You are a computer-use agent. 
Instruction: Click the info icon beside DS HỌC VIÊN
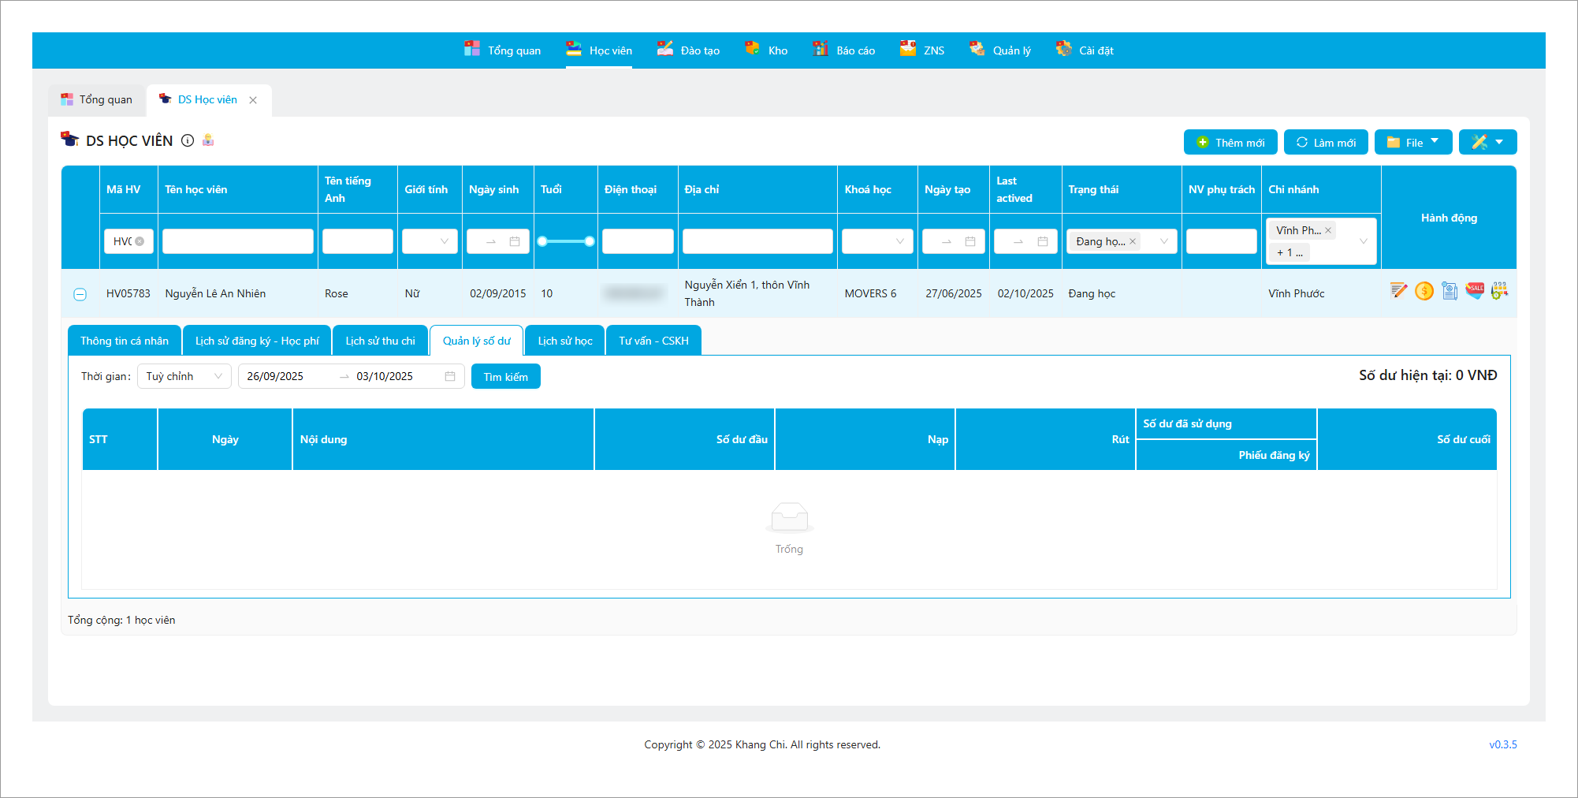(188, 140)
